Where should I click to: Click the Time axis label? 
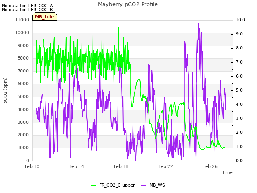[227, 172]
